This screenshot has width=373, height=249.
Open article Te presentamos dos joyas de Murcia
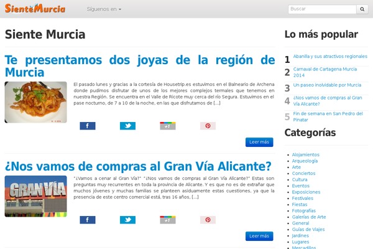pos(140,66)
